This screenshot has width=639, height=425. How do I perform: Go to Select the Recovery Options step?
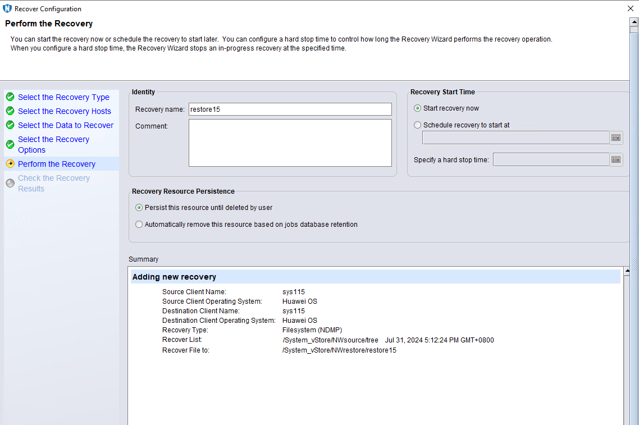[x=53, y=145]
